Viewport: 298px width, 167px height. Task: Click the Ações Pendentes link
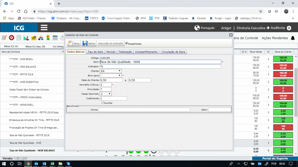(x=275, y=38)
